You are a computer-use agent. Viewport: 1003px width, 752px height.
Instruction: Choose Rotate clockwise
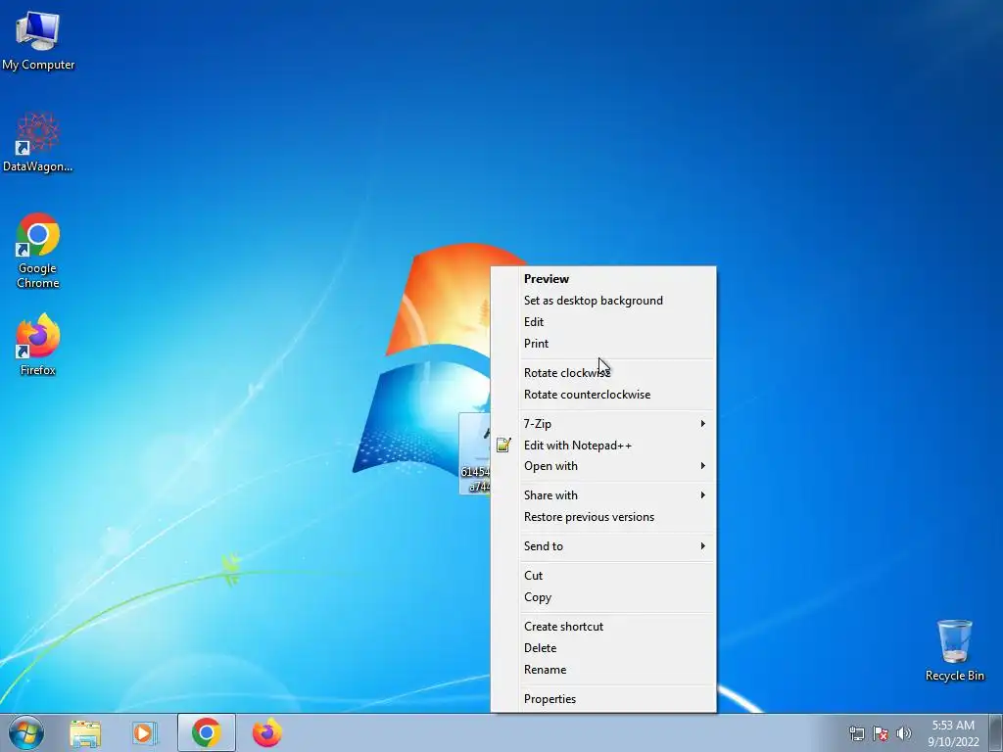tap(603, 373)
